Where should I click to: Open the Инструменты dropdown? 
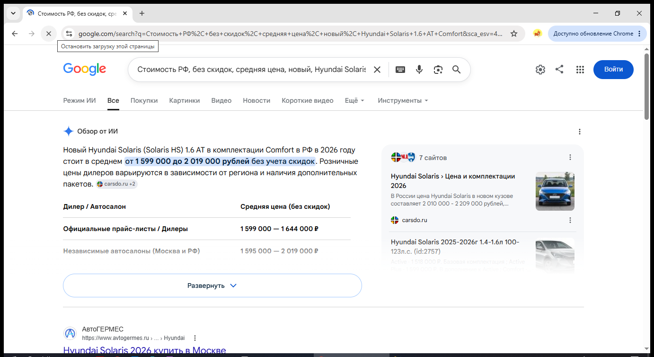(403, 100)
